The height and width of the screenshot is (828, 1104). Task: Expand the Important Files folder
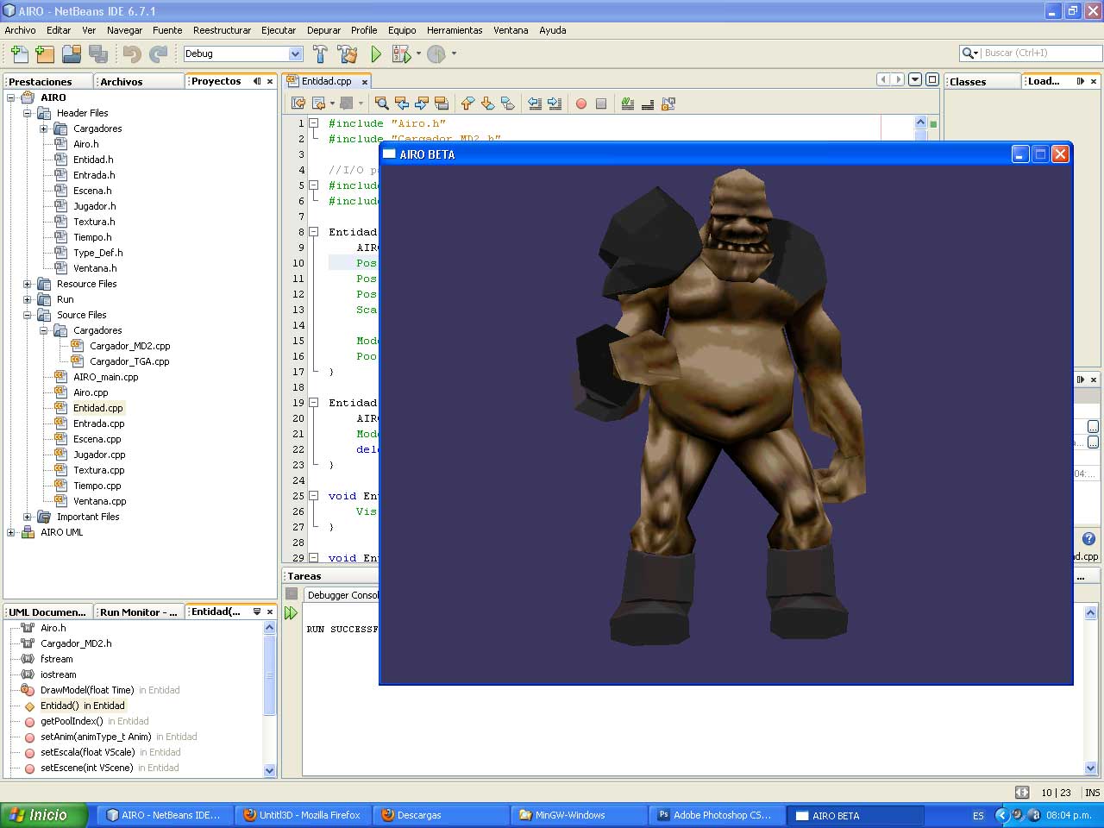coord(28,517)
